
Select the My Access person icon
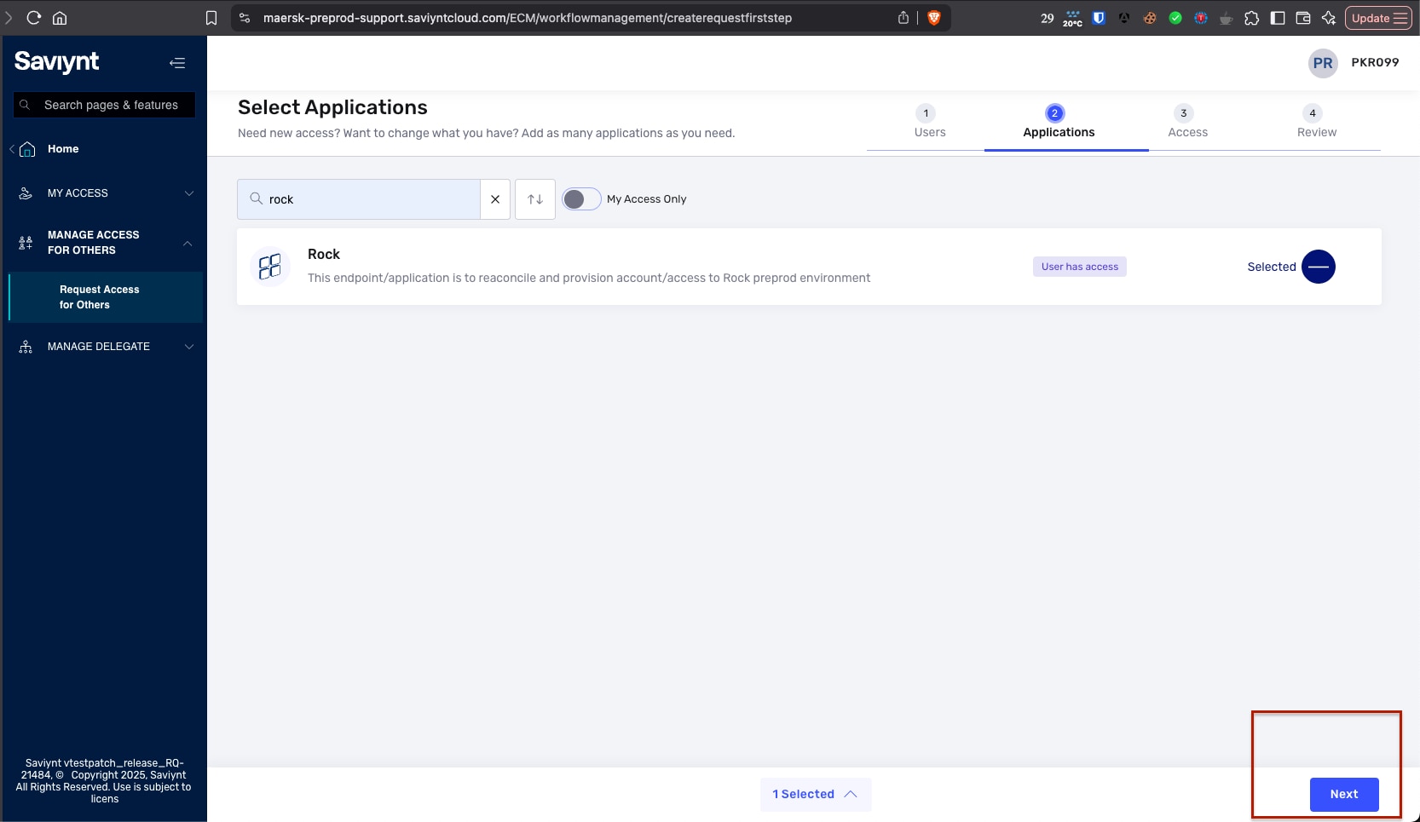(x=25, y=193)
